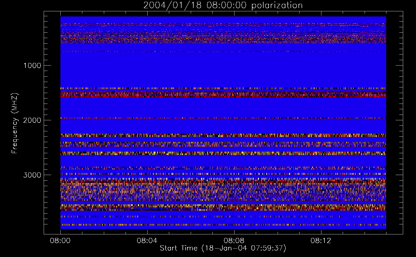Screen dimensions: 416x257
Task: Click the "2000" frequency tick label
Action: coord(32,120)
